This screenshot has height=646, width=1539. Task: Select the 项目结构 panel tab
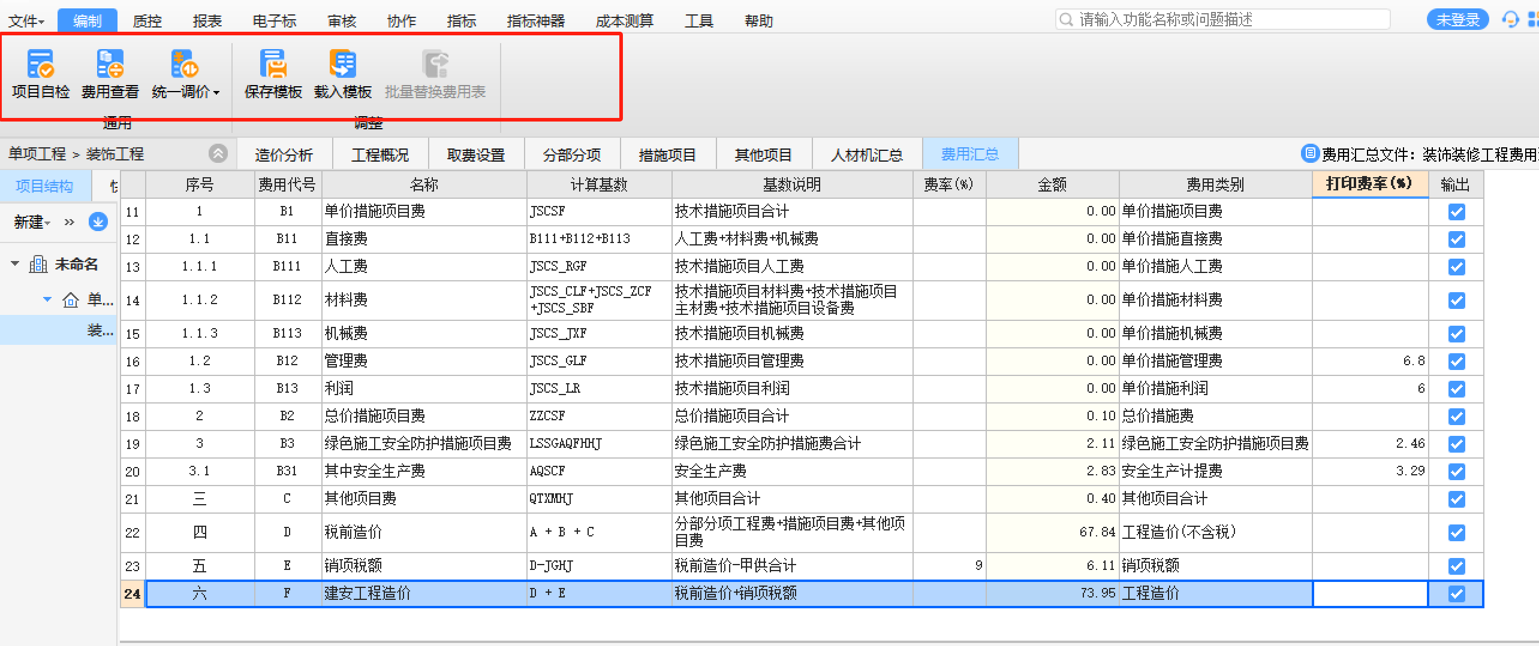[44, 186]
